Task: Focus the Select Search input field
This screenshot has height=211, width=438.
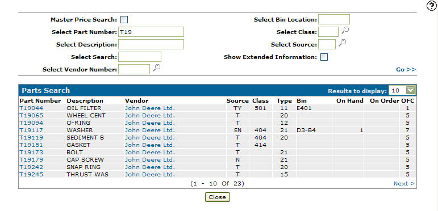Action: 140,57
